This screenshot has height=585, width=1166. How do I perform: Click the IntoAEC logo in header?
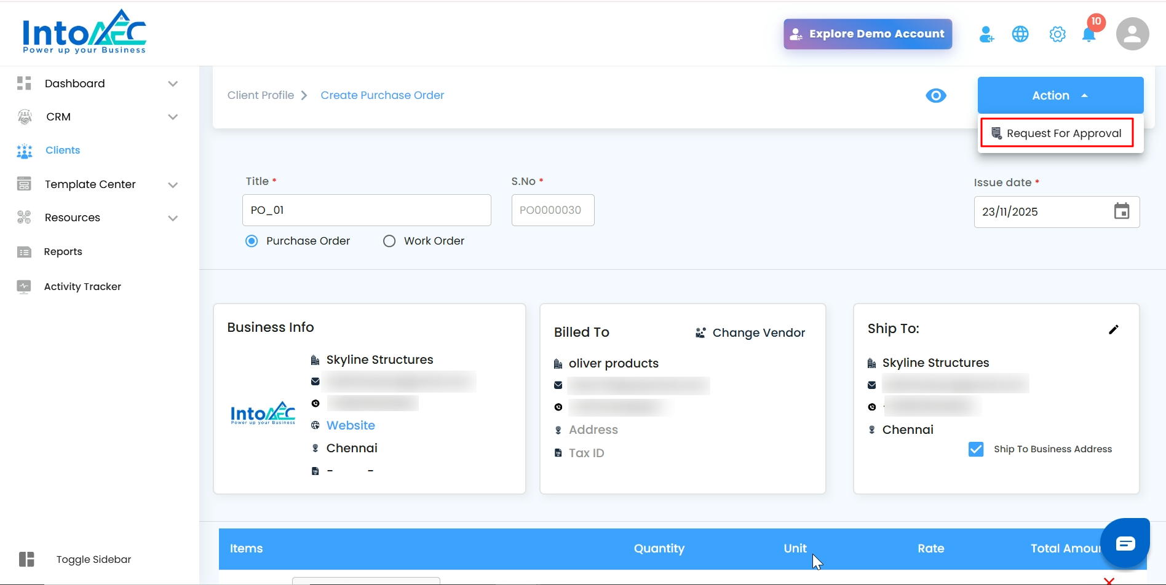click(x=84, y=32)
